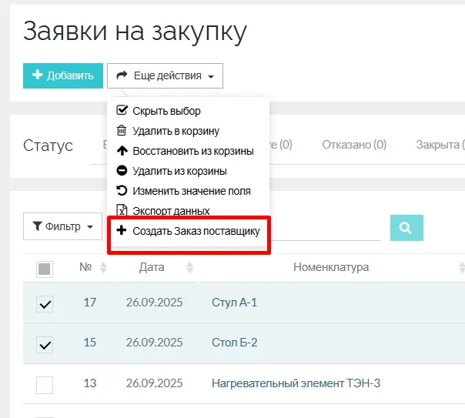Click the undo icon for Изменить значение поля
Image resolution: width=465 pixels, height=418 pixels.
click(122, 190)
